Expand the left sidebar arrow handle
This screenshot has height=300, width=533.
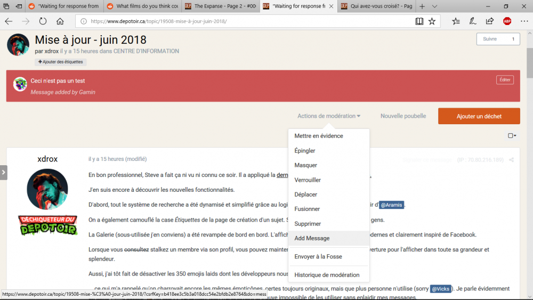pyautogui.click(x=3, y=172)
